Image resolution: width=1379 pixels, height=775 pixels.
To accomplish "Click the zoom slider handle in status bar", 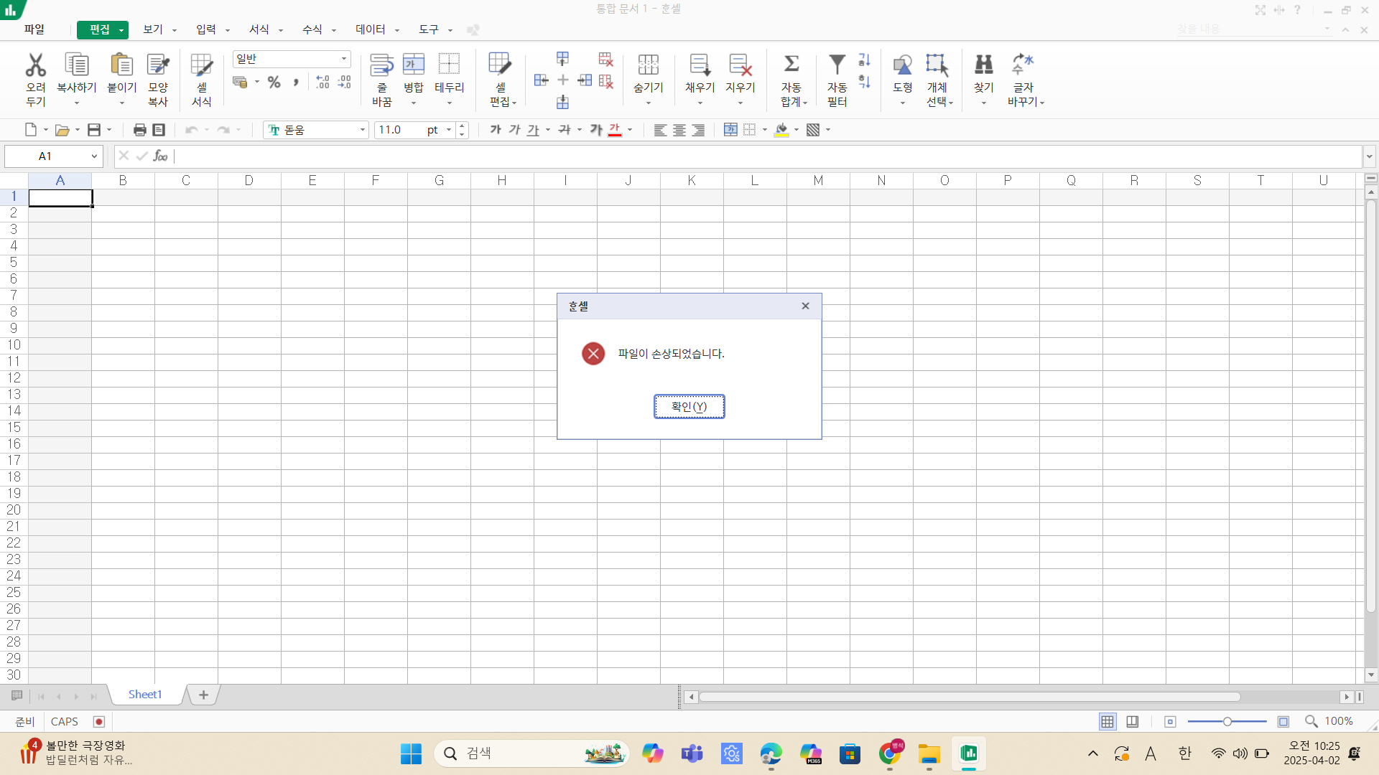I will tap(1227, 722).
